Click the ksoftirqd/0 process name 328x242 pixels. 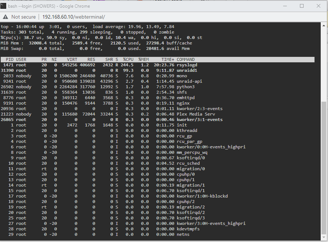[x=191, y=158]
